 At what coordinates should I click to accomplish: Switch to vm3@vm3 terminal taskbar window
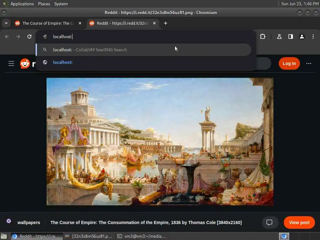click(142, 236)
